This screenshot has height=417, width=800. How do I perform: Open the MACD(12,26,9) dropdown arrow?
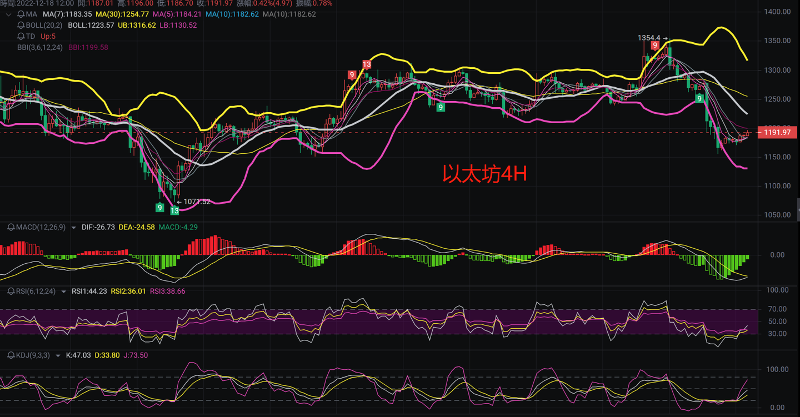tap(74, 228)
